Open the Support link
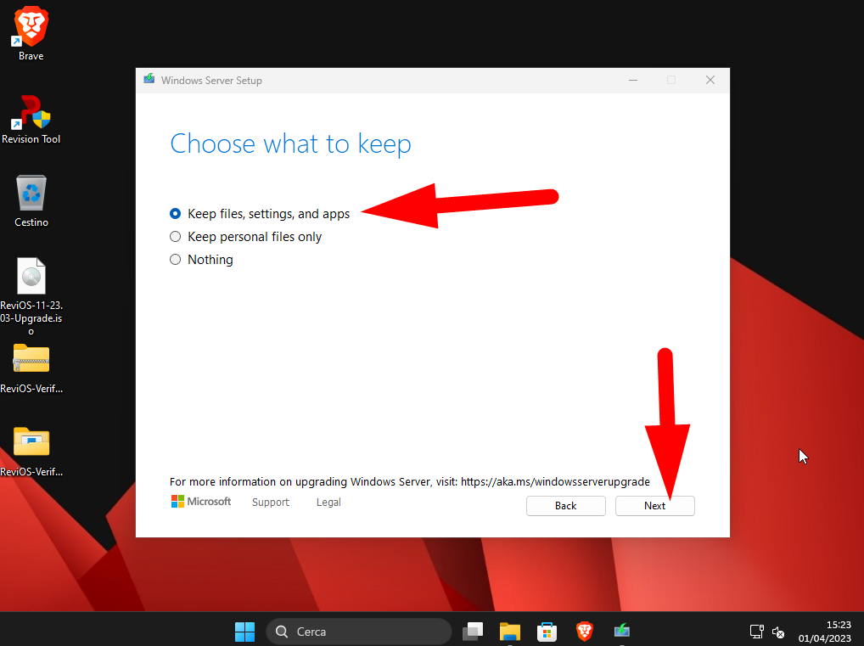The width and height of the screenshot is (864, 646). click(271, 503)
